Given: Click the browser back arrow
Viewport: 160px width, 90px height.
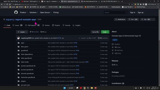Looking at the screenshot, I should [2, 4].
